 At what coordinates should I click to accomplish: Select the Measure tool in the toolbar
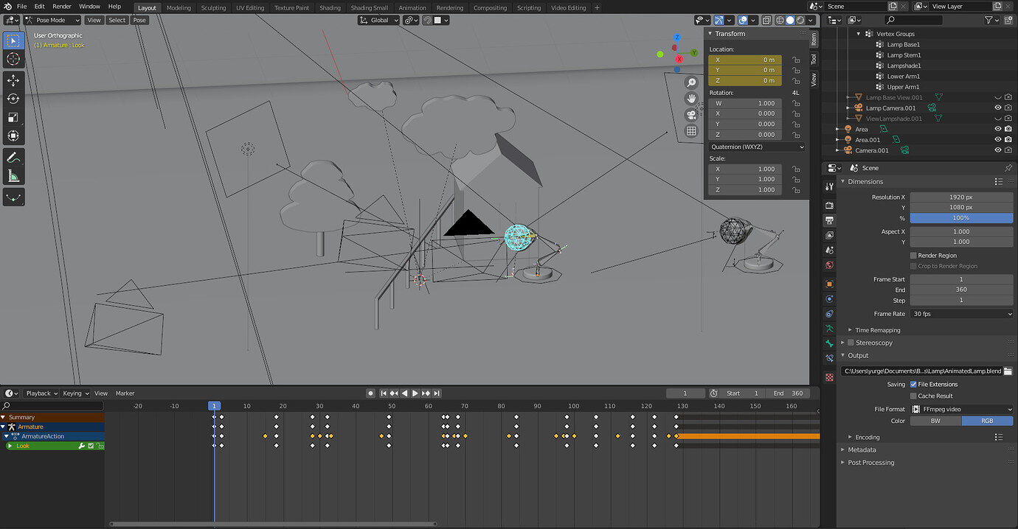(13, 176)
